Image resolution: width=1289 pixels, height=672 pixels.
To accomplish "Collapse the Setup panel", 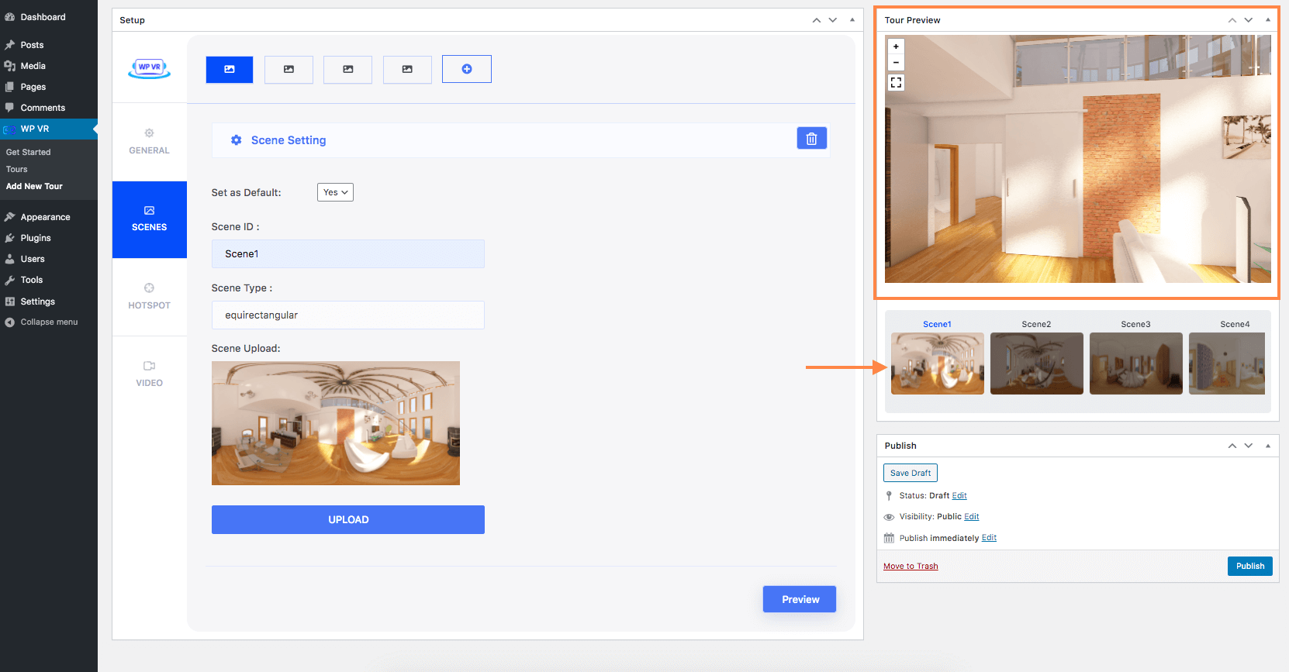I will click(x=852, y=20).
